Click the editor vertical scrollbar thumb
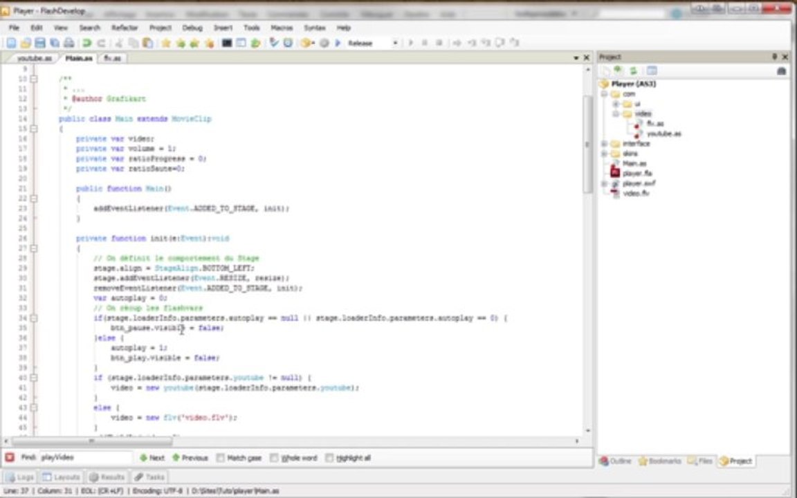 587,143
